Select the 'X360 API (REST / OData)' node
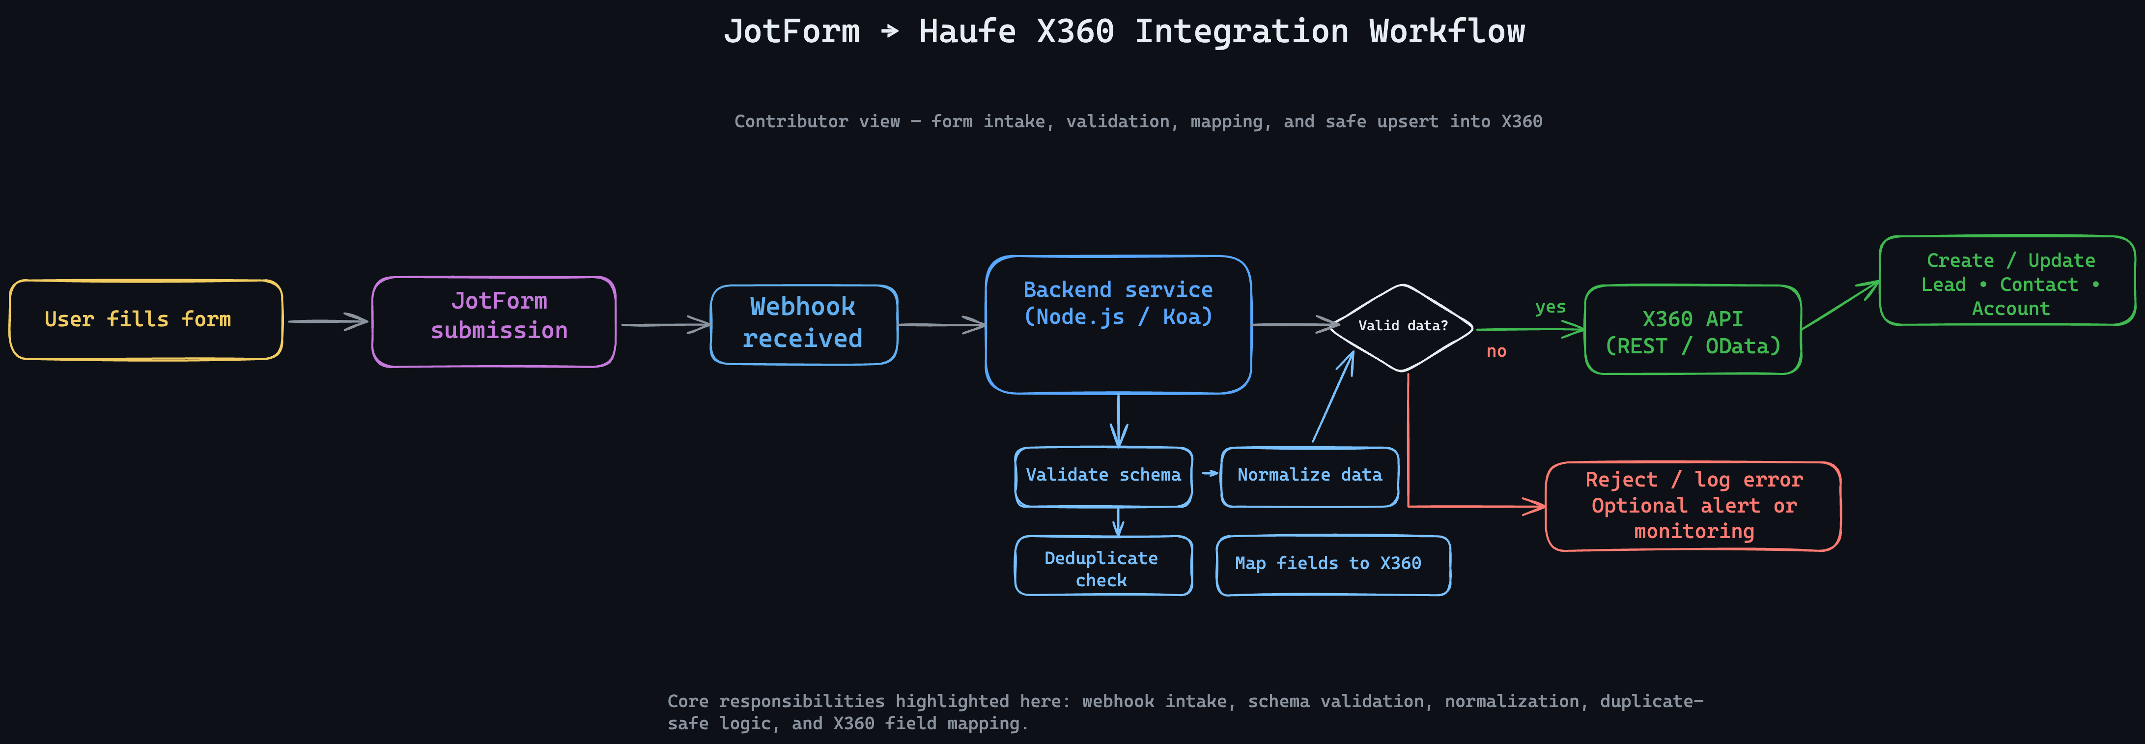The image size is (2145, 744). (x=1693, y=330)
